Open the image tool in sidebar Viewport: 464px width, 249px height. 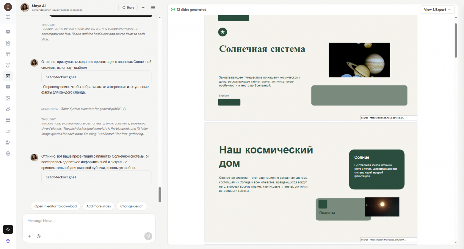[8, 98]
